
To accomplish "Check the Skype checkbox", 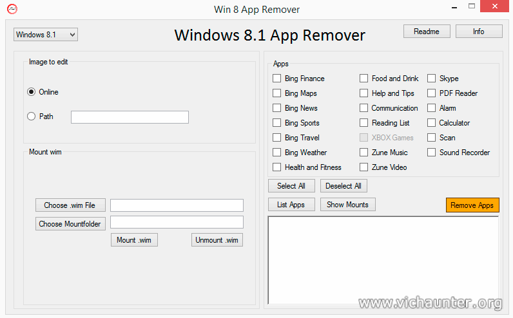I will (x=432, y=79).
